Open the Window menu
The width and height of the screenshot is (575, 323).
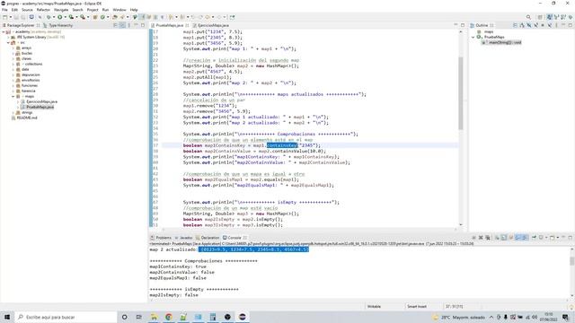click(119, 10)
